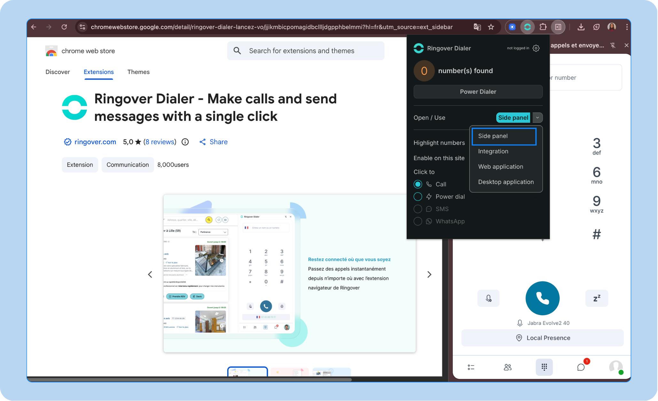
Task: Collapse the Side panel dropdown arrow
Action: point(538,118)
